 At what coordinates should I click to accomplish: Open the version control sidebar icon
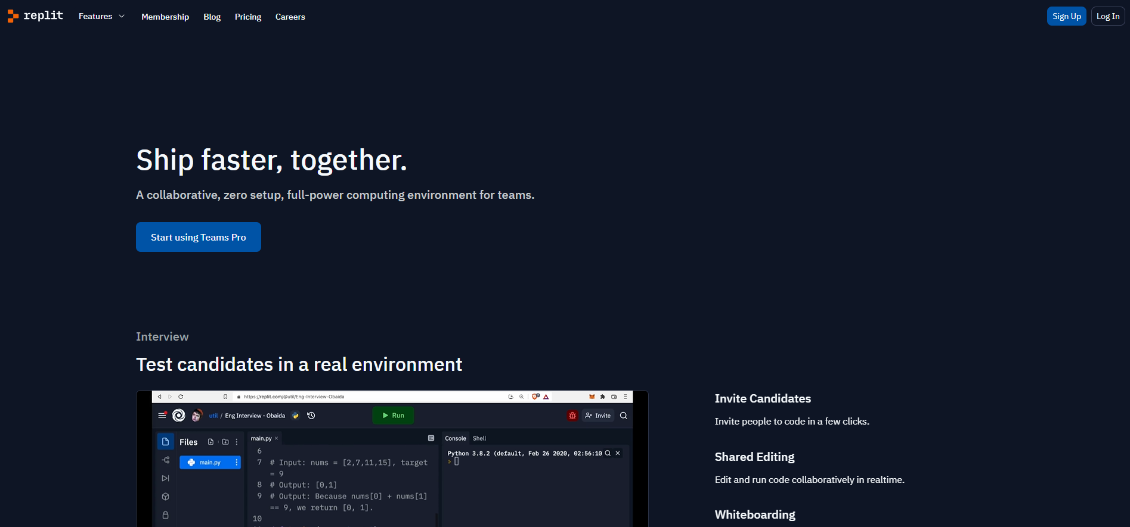[165, 460]
